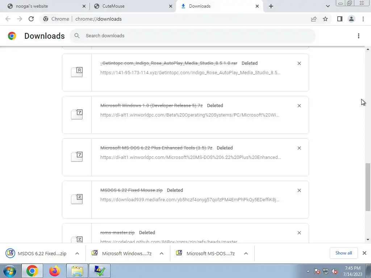Open the Windows 1.0 winworldpc source link
Viewport: 371px width, 278px height.
(x=190, y=115)
